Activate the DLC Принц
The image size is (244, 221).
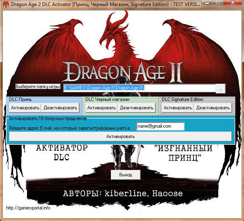pyautogui.click(x=25, y=108)
